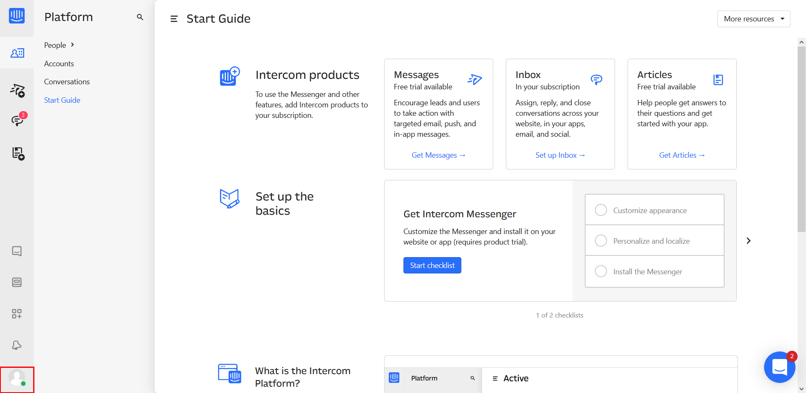The width and height of the screenshot is (806, 393).
Task: Toggle the hamburger menu beside Start Guide
Action: (x=174, y=19)
